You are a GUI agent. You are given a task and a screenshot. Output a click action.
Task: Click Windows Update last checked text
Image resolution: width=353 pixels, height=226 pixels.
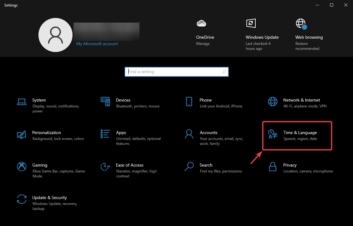(258, 46)
